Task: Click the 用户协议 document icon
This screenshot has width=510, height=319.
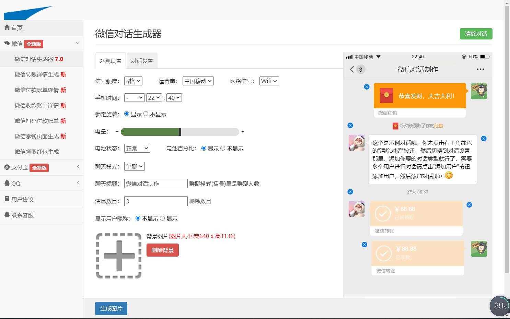Action: 8,199
